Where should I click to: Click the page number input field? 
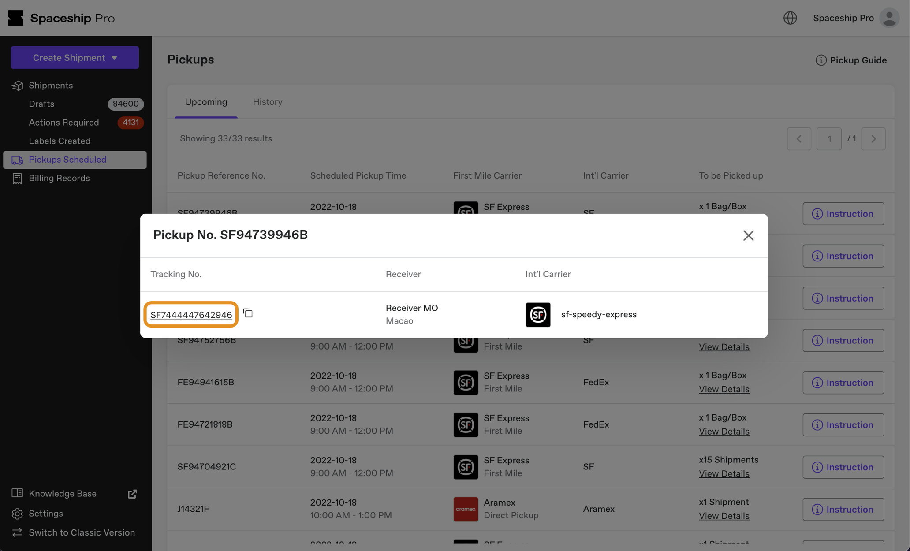coord(829,139)
